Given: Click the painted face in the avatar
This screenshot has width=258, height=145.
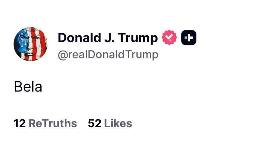Looking at the screenshot, I should 31,43.
